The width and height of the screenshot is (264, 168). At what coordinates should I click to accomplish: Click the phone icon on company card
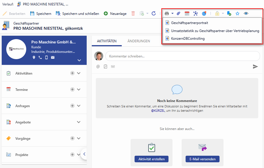(x=40, y=57)
